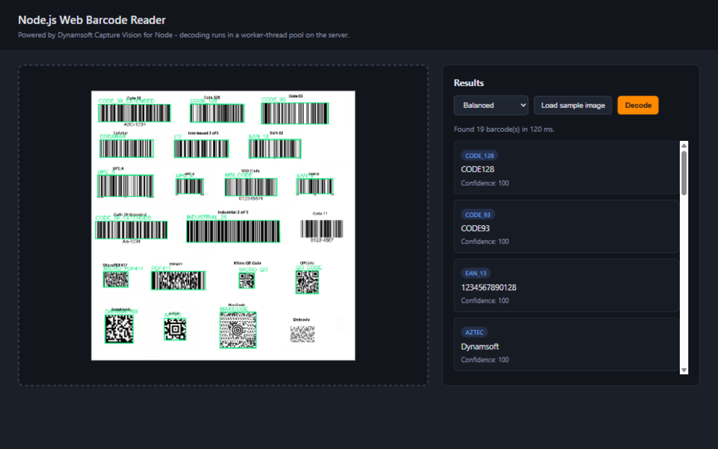Click the CODE_128 badge in results
The image size is (718, 449).
coord(480,155)
